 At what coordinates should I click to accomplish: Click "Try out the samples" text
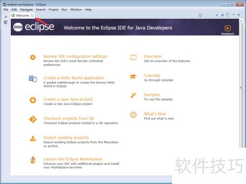point(158,99)
